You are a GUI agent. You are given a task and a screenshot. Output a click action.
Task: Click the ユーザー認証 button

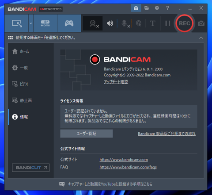[87, 134]
